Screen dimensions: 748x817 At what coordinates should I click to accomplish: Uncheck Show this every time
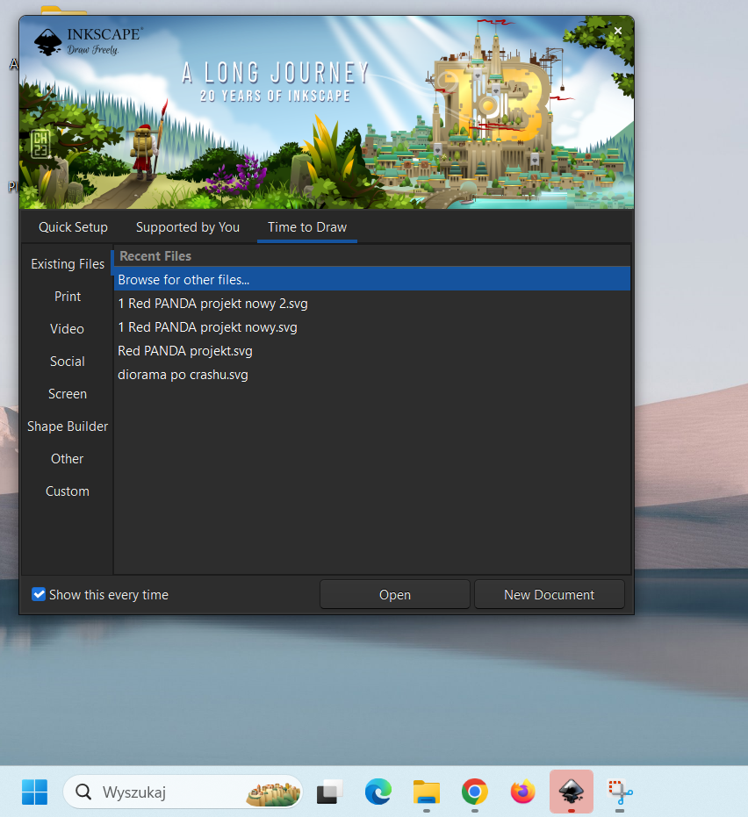click(x=39, y=594)
